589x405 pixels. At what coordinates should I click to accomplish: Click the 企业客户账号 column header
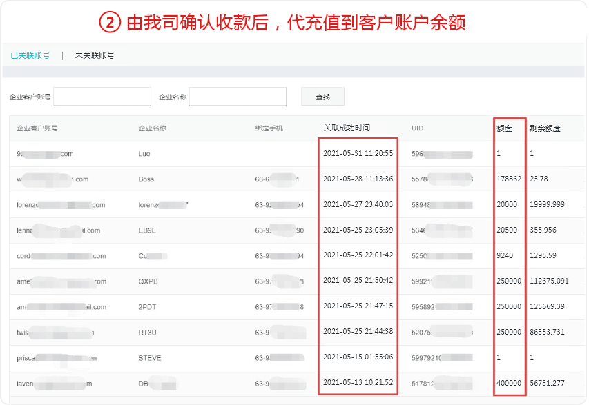[37, 128]
